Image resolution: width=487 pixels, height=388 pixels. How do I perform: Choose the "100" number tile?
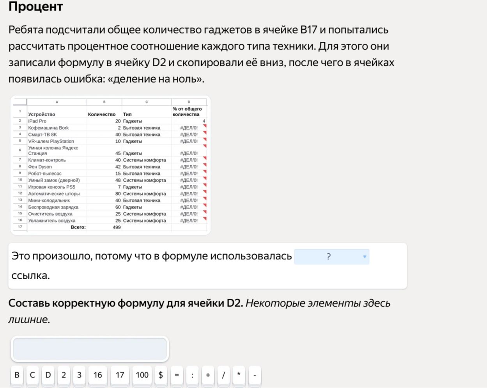[142, 375]
